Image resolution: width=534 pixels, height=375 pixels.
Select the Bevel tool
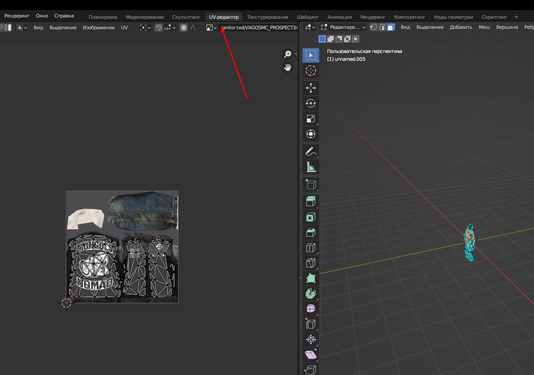tap(310, 232)
